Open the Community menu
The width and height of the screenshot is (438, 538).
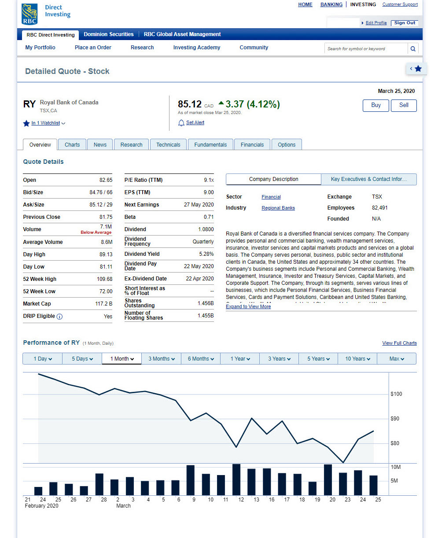click(254, 48)
